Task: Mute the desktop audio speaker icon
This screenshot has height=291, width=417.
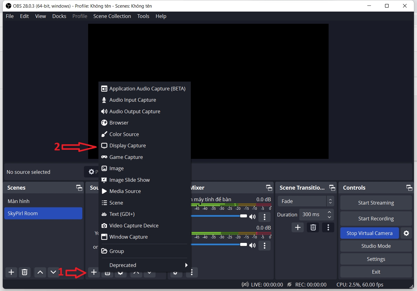Action: [x=252, y=217]
